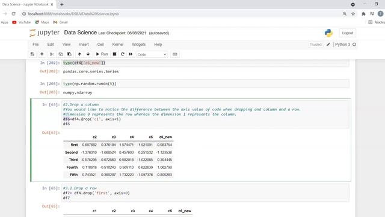Click the pencil edit mode icon
Viewport: 385px width, 217px height.
328,45
